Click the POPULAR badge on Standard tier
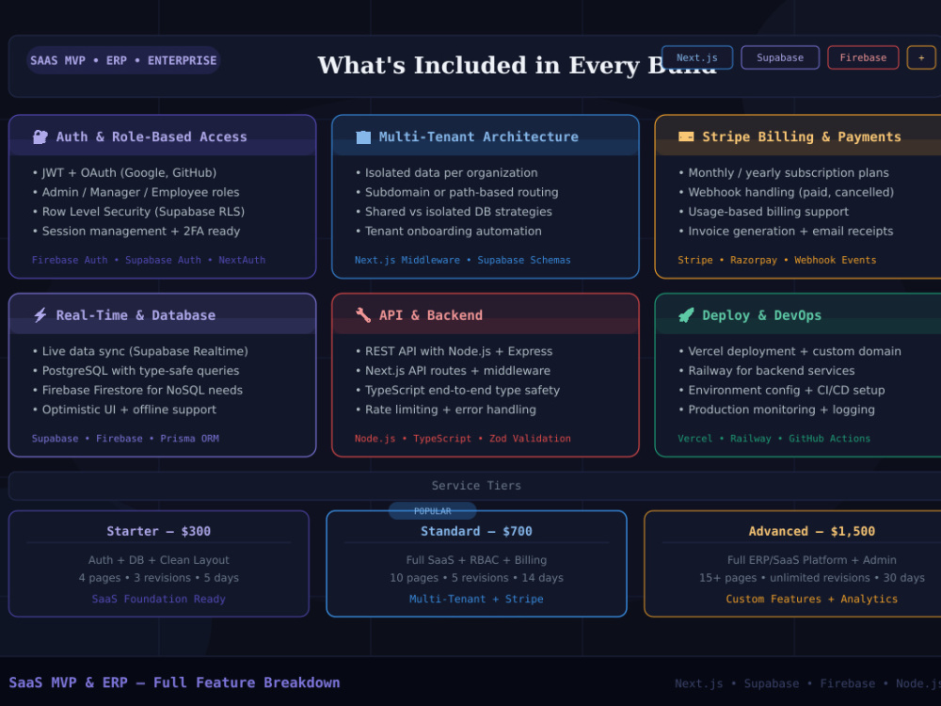Viewport: 941px width, 706px height. click(x=432, y=511)
